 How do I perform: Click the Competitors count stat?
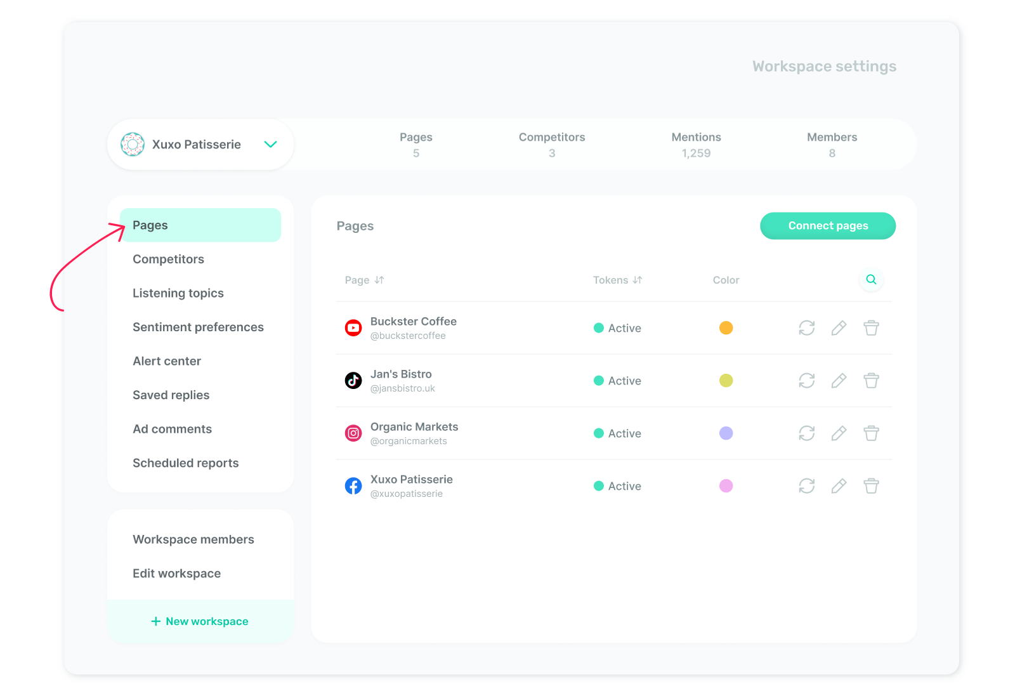(x=552, y=145)
